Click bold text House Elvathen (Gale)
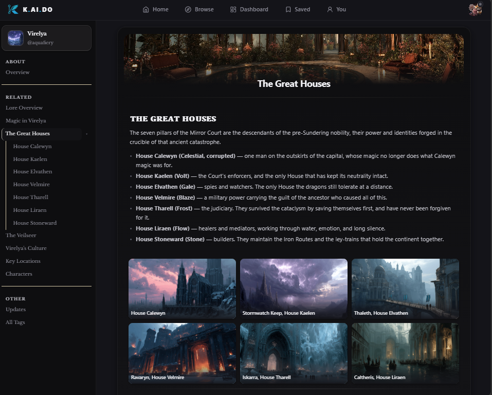This screenshot has height=395, width=492. tap(166, 187)
